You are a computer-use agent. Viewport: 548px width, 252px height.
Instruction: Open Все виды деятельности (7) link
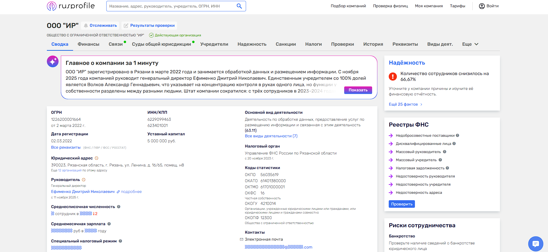(x=271, y=136)
